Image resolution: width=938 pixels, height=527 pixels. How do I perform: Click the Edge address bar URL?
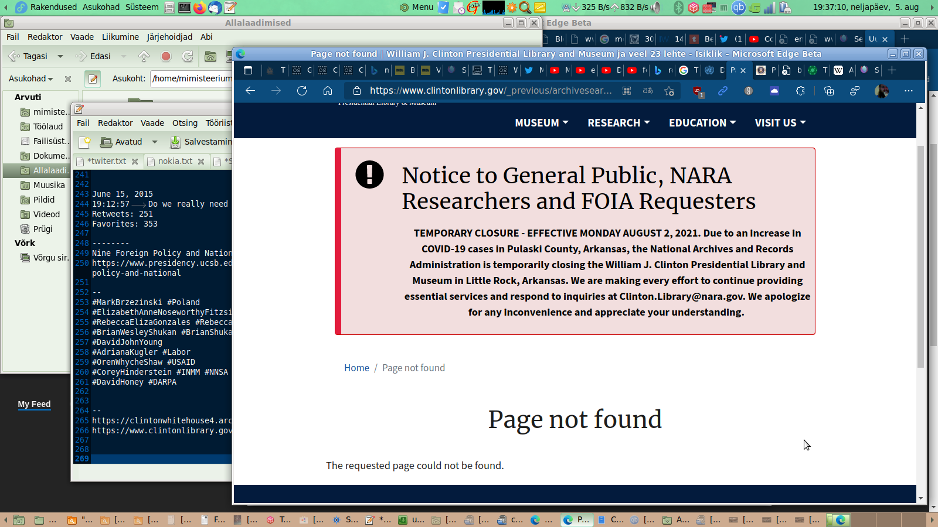[x=491, y=91]
